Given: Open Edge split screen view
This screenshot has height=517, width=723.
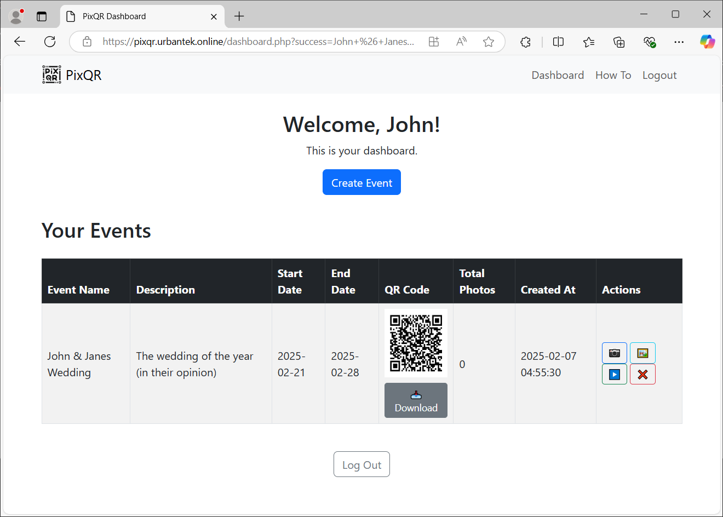Looking at the screenshot, I should 558,42.
